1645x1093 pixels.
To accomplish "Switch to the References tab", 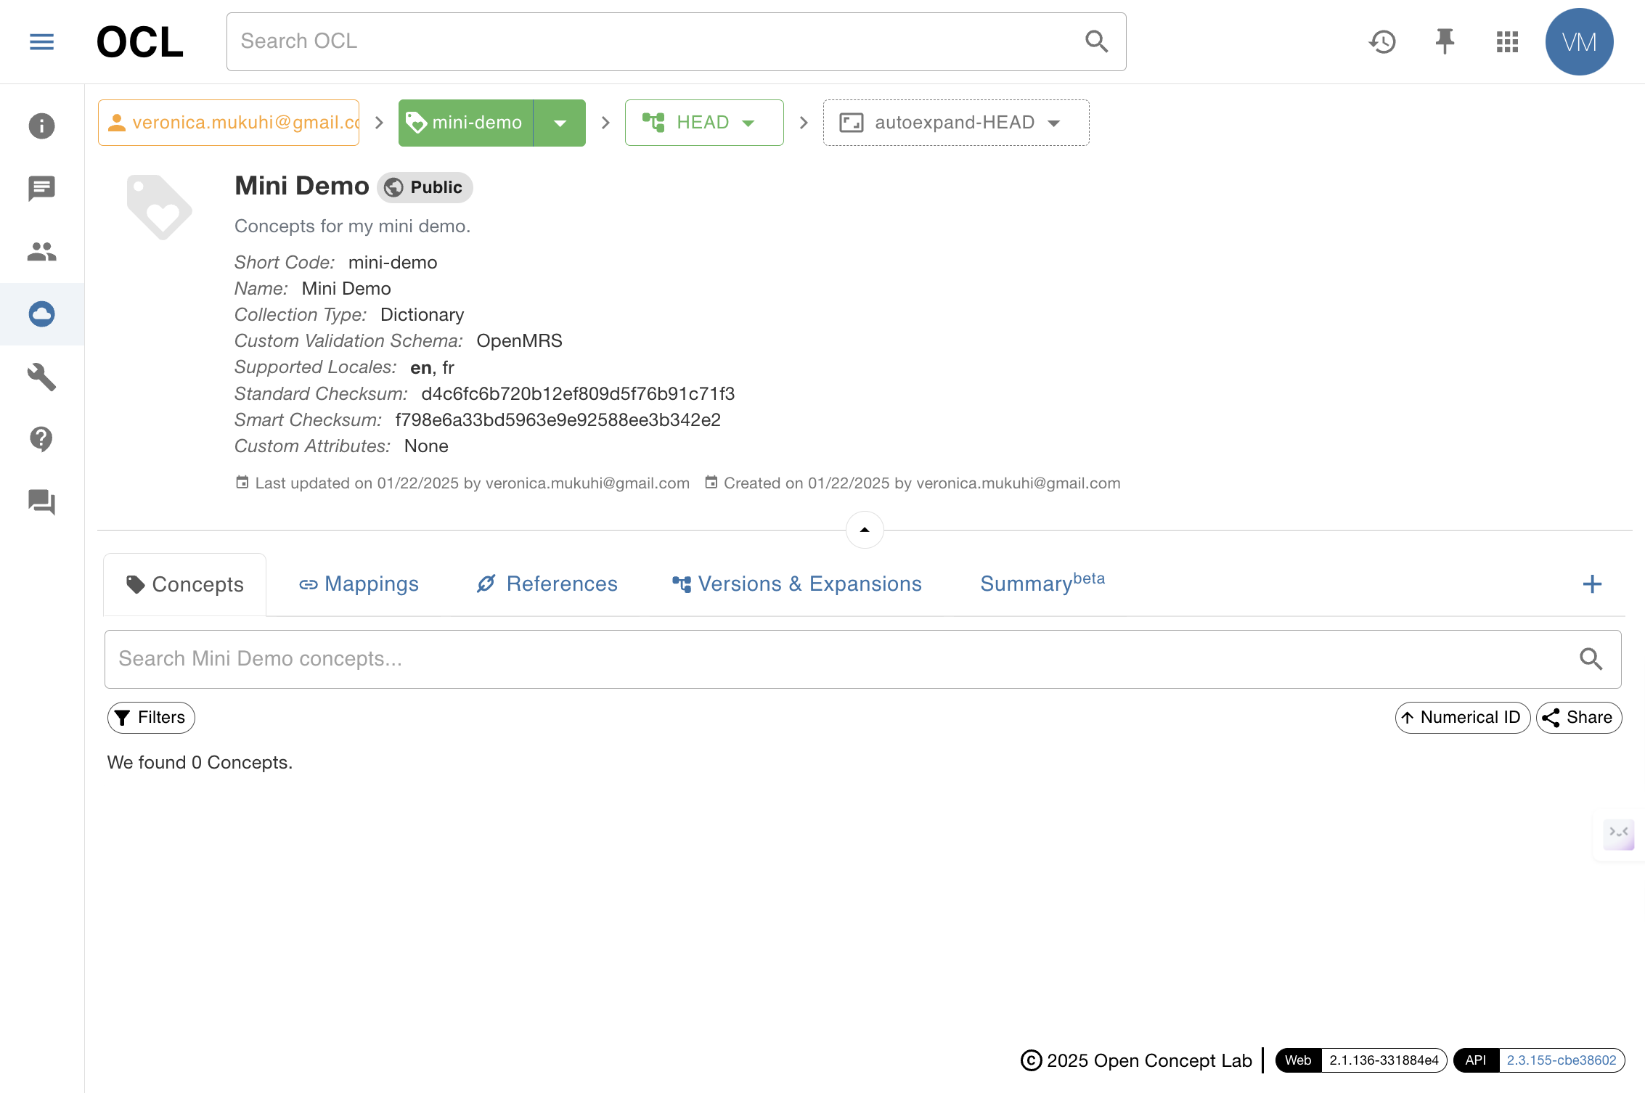I will coord(547,584).
